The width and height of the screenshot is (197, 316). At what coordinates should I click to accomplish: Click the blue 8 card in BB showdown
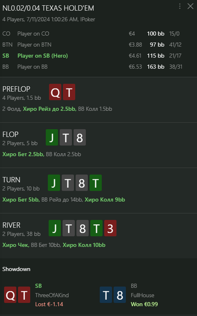tap(120, 295)
